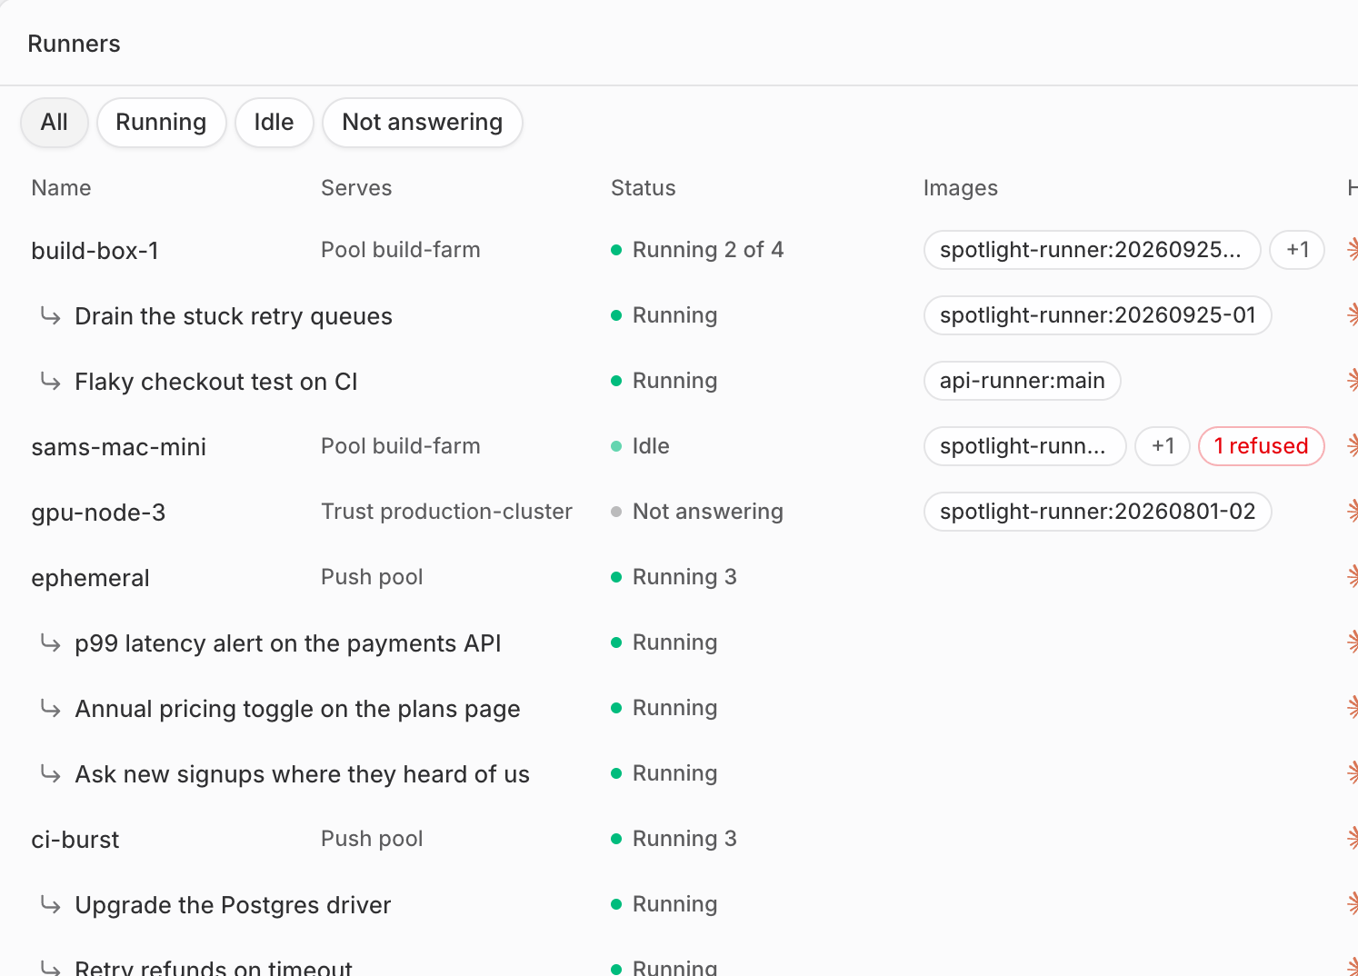Open the build-box-1 runner
This screenshot has height=976, width=1358.
click(95, 251)
